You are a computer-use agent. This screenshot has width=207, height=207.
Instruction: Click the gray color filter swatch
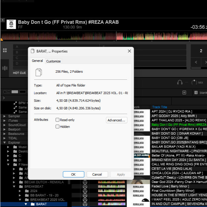pyautogui.click(x=15, y=92)
